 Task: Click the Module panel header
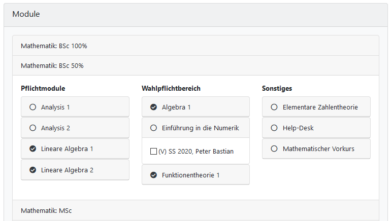coord(26,14)
